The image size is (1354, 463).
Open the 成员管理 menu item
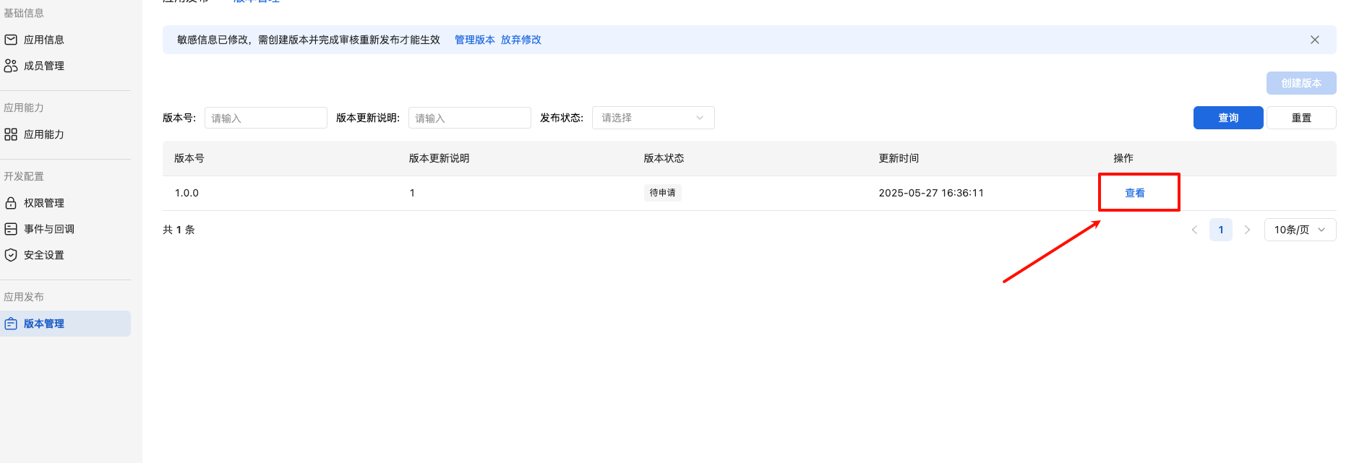click(x=44, y=66)
